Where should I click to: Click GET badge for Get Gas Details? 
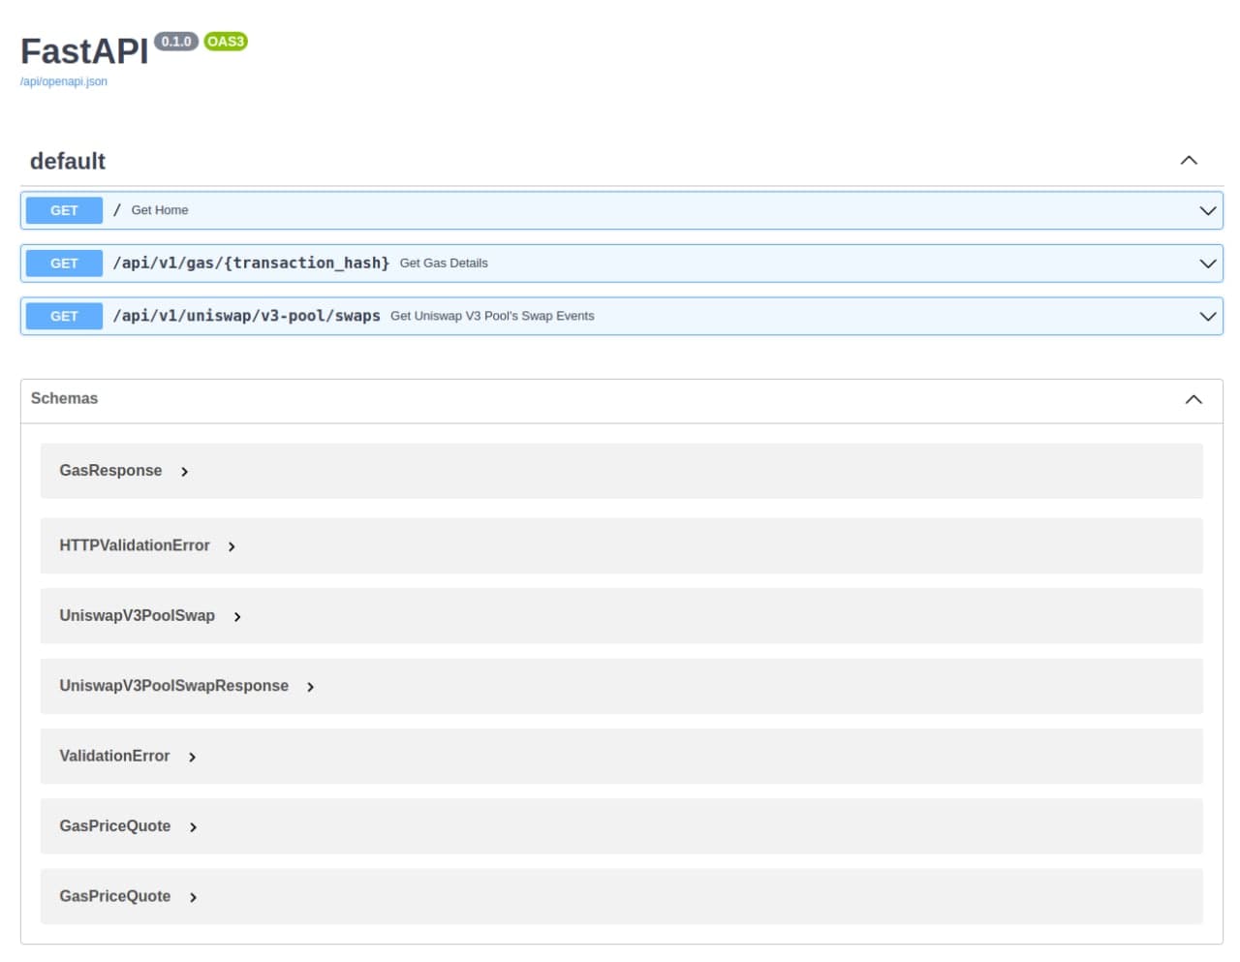click(64, 264)
